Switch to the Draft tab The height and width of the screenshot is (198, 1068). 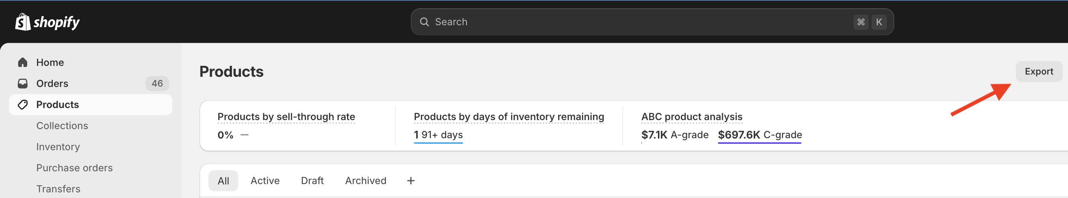[312, 181]
